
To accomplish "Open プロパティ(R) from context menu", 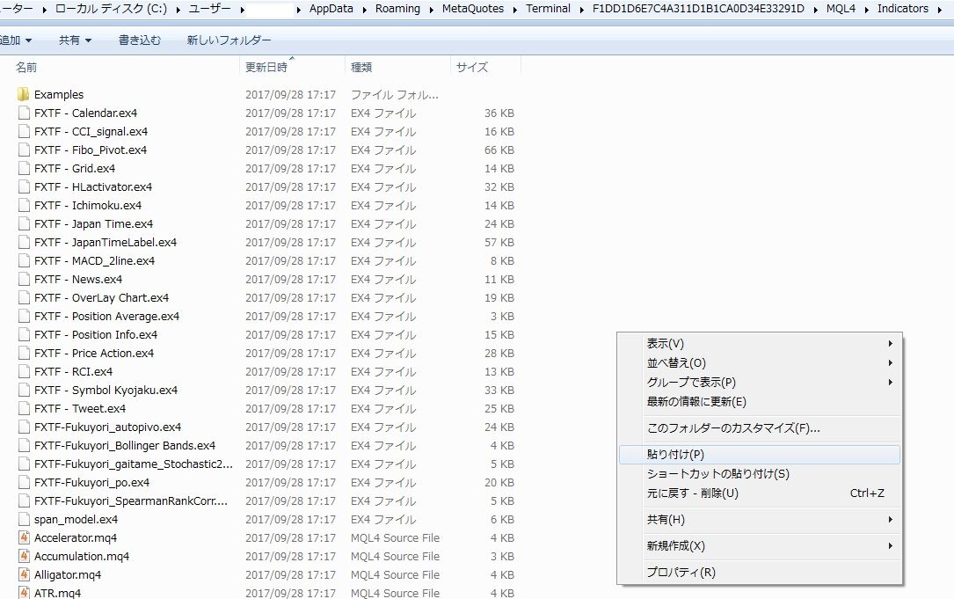I will 760,573.
